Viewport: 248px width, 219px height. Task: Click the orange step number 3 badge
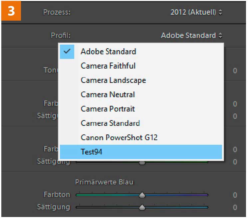click(11, 11)
